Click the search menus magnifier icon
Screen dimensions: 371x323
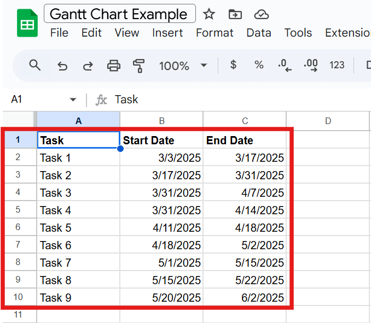pyautogui.click(x=35, y=66)
